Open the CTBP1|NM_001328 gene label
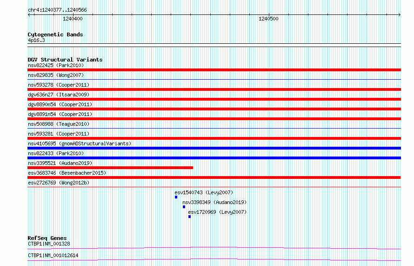 [49, 244]
